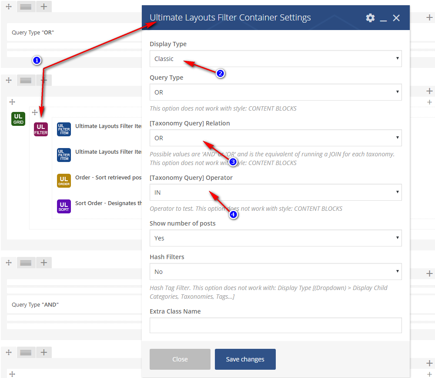Change the Hash Filters dropdown

275,272
